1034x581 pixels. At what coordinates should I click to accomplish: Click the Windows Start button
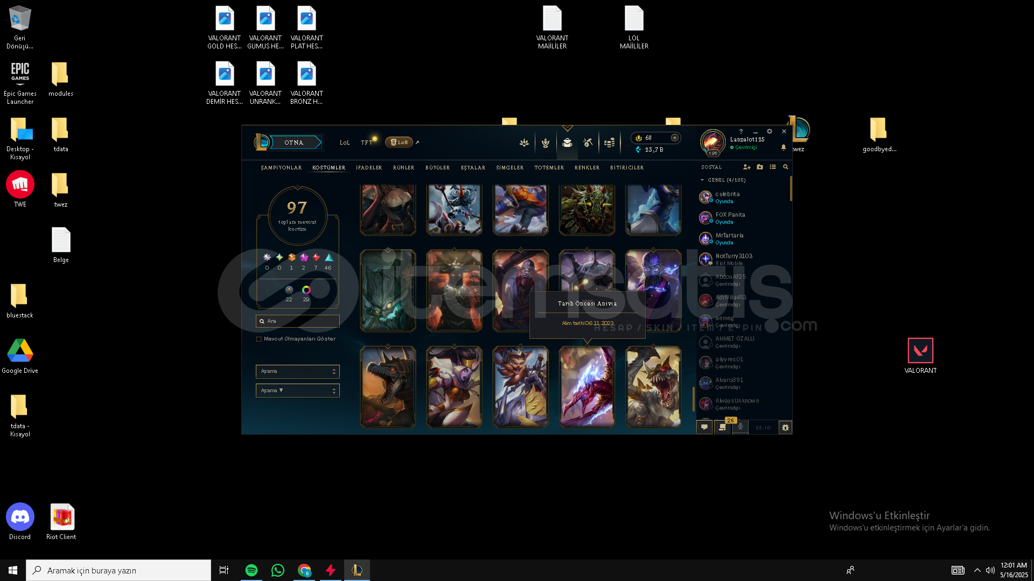coord(13,570)
